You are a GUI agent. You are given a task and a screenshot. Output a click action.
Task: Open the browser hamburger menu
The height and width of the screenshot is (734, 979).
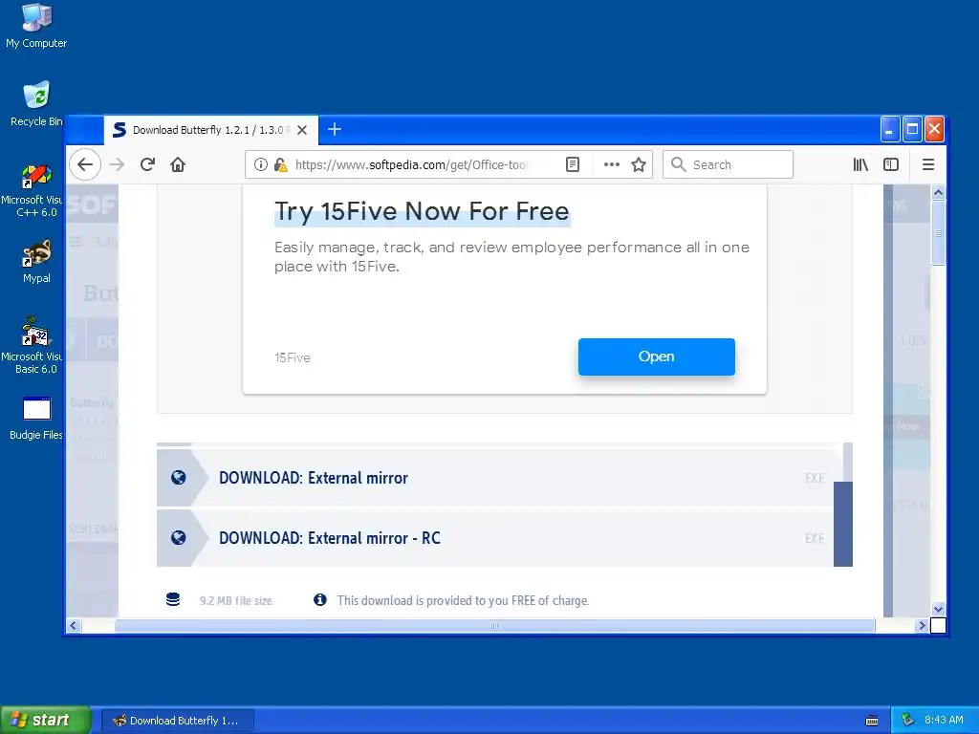click(928, 164)
